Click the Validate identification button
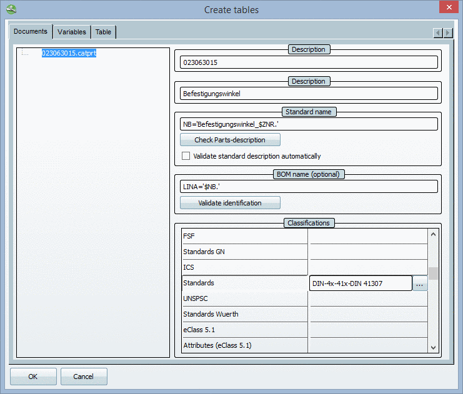 point(230,203)
